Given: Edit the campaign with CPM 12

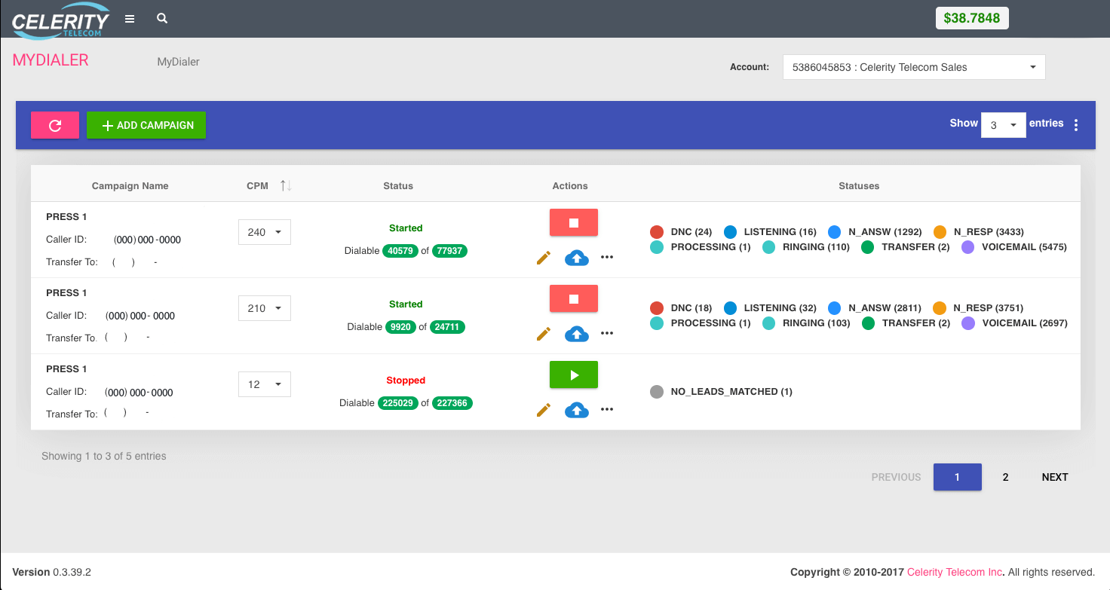Looking at the screenshot, I should [544, 410].
